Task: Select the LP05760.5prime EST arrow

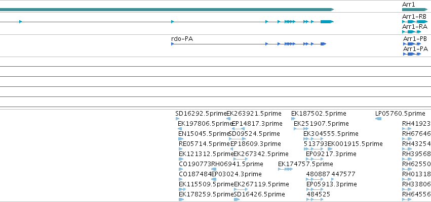Action: 378,119
